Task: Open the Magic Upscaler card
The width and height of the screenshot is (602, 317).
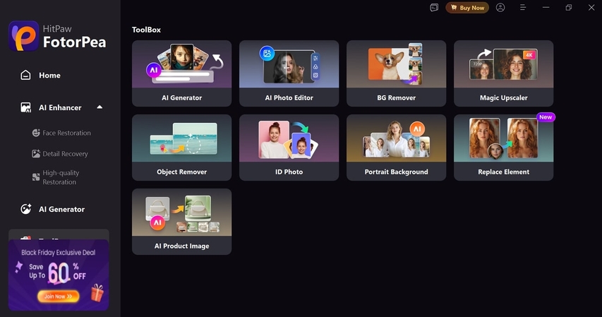Action: (x=503, y=73)
